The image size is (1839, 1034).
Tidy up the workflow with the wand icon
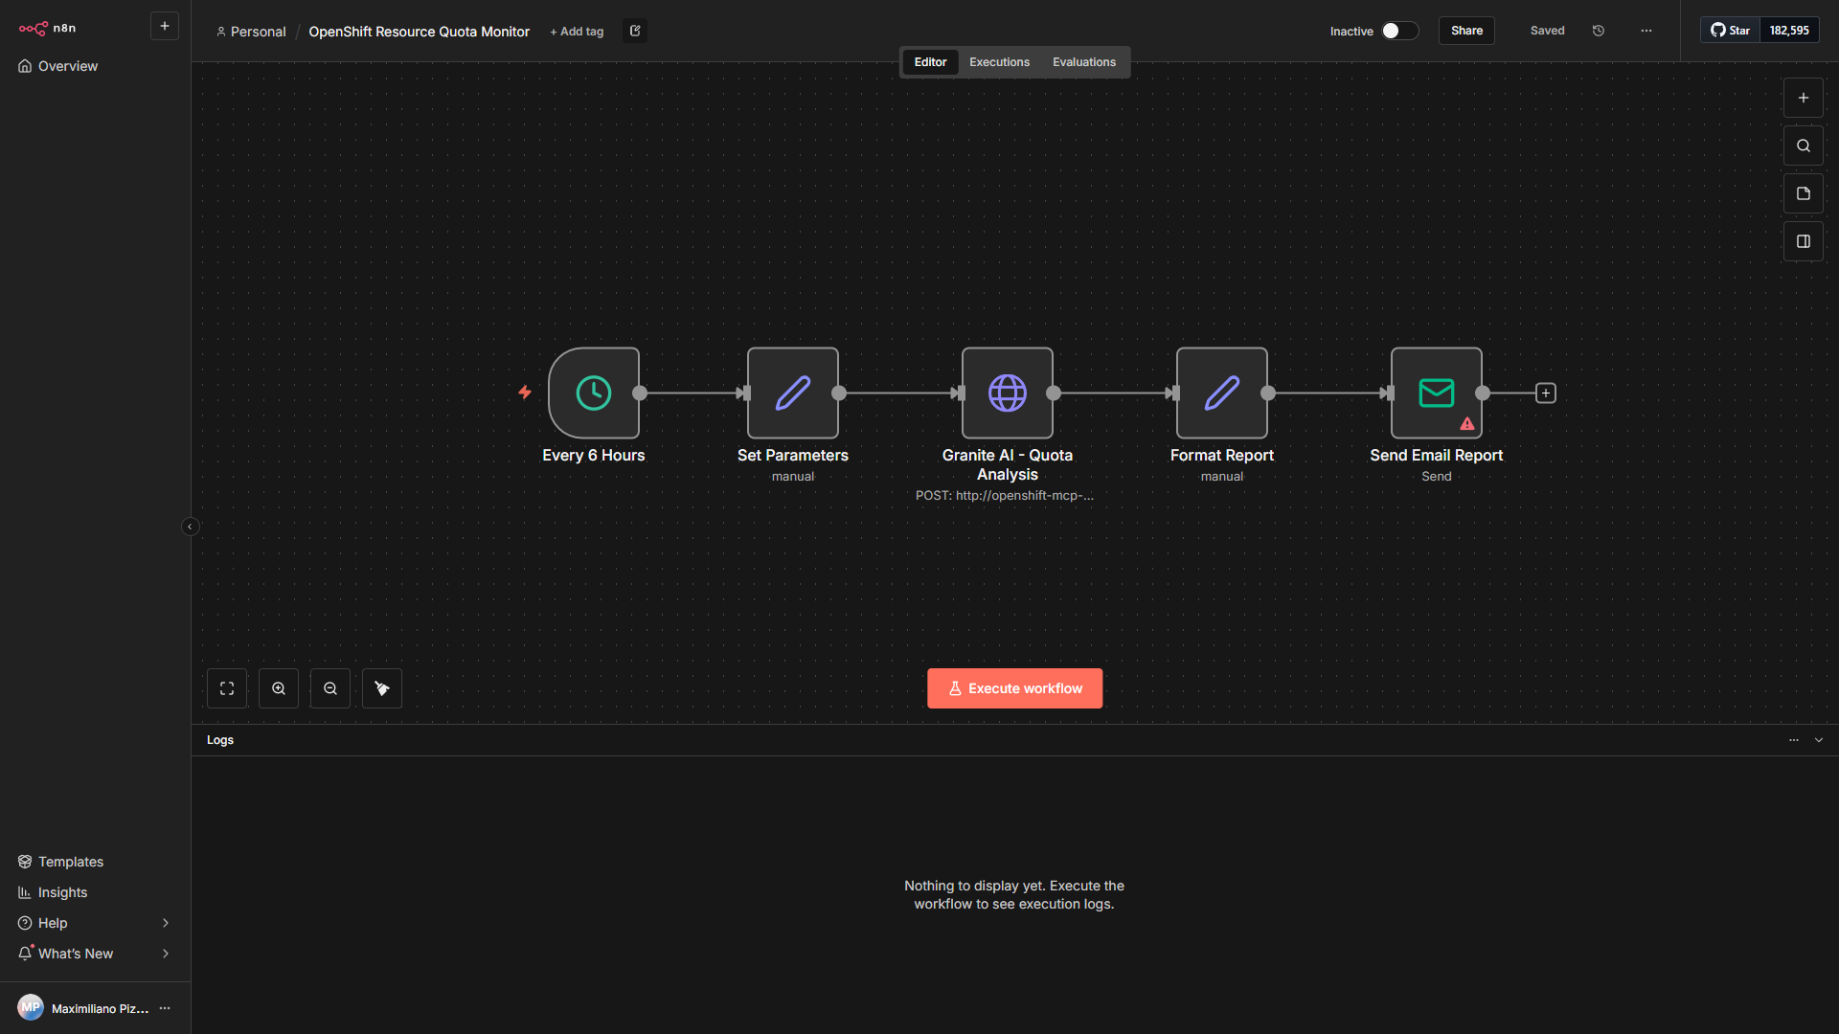pos(381,687)
